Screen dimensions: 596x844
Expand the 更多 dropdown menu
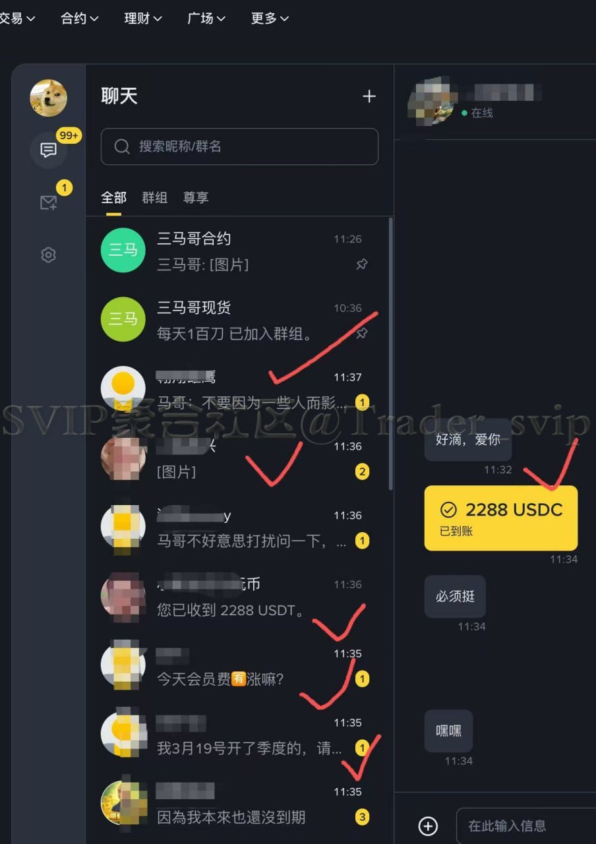[270, 18]
